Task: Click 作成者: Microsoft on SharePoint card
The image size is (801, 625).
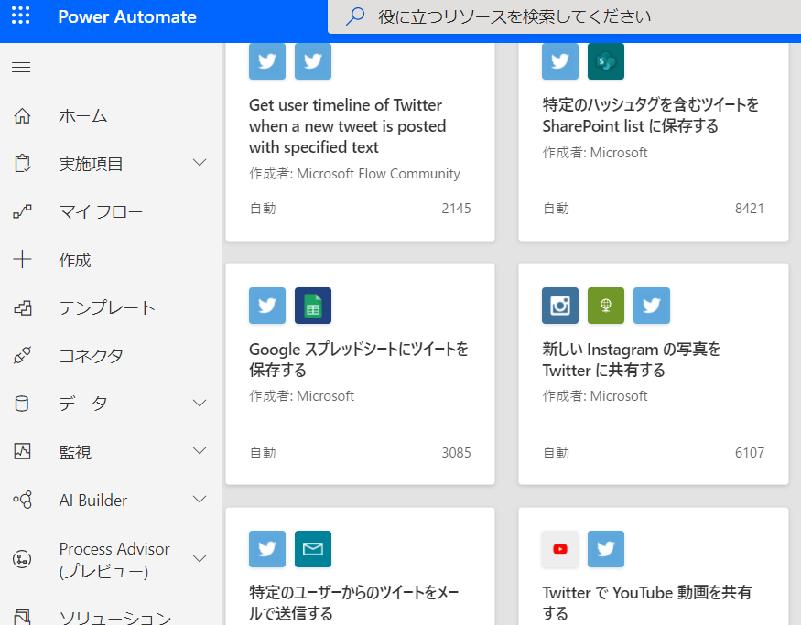Action: 595,153
